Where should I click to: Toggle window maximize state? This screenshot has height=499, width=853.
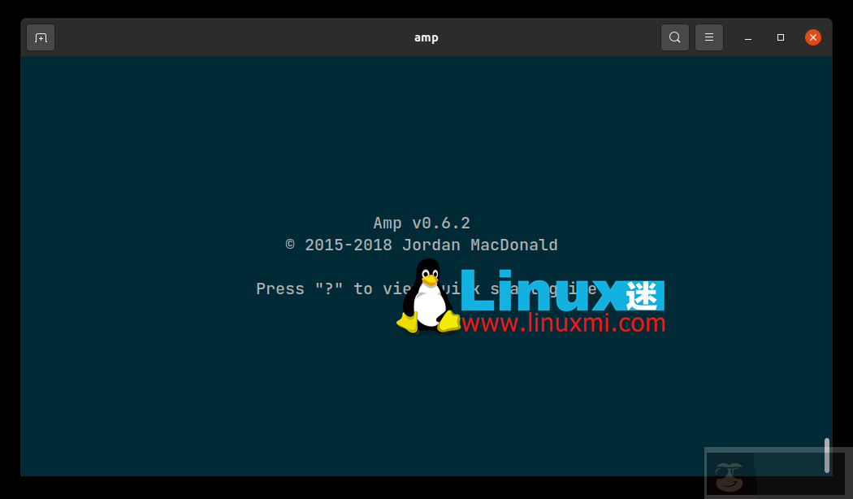(780, 37)
